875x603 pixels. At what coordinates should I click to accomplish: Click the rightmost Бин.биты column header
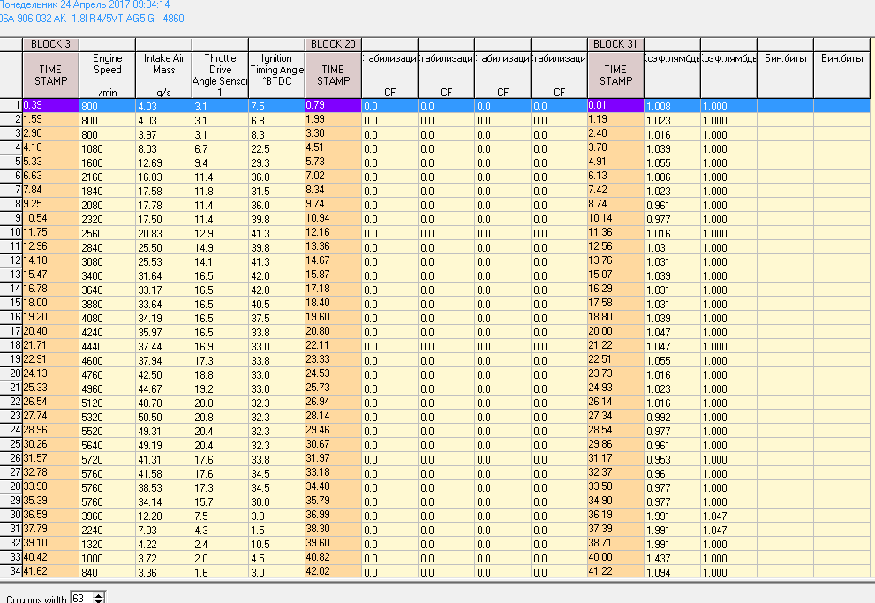point(842,59)
